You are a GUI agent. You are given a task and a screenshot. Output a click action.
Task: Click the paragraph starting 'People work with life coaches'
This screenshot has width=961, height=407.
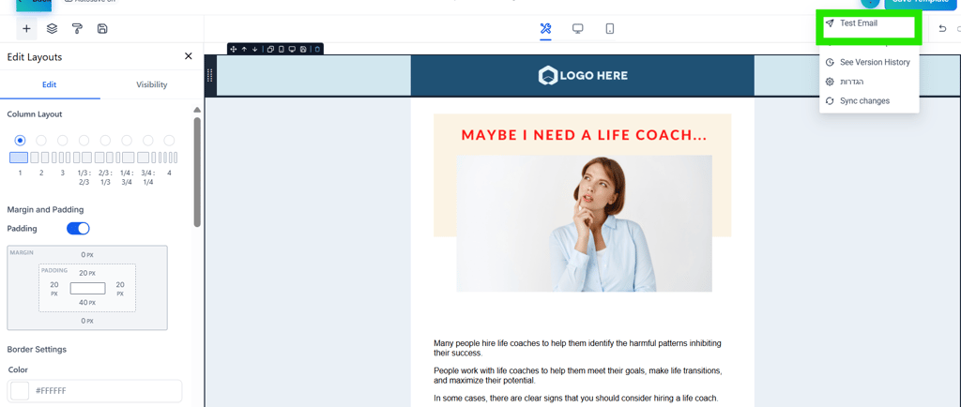coord(578,376)
